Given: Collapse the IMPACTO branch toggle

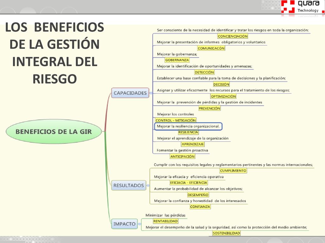Looking at the screenshot, I should (140, 224).
